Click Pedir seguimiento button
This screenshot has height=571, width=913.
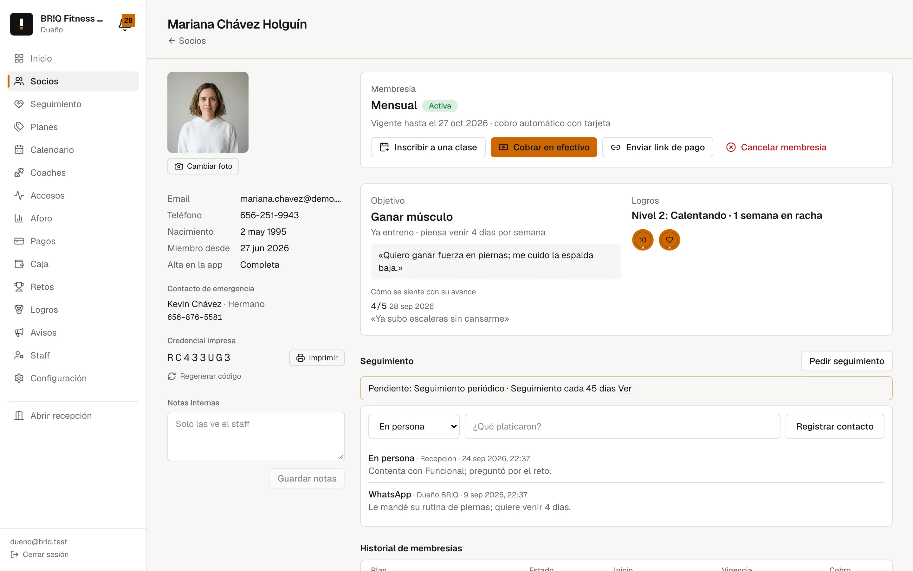pos(847,361)
